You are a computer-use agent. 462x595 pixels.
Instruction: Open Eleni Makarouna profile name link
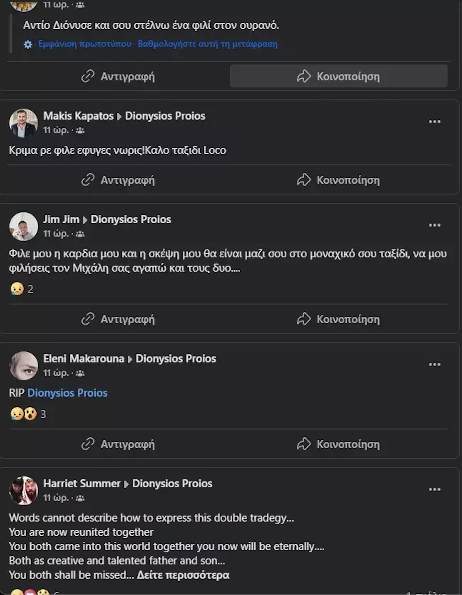click(x=83, y=359)
